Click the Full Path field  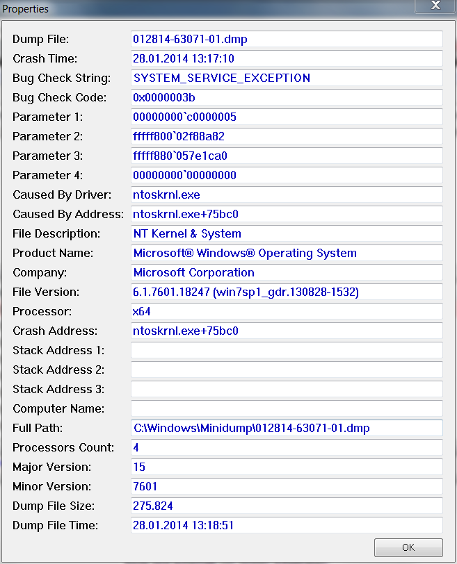coord(287,427)
